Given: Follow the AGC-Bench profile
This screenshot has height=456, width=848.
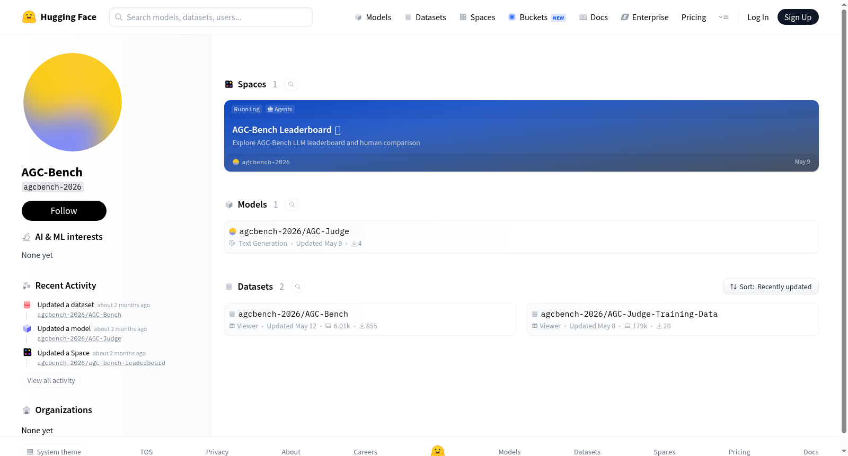Looking at the screenshot, I should tap(64, 211).
